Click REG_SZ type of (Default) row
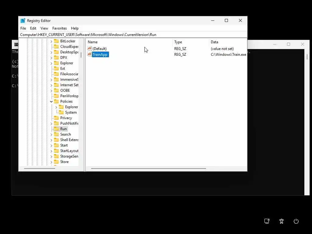The height and width of the screenshot is (234, 312). (180, 48)
